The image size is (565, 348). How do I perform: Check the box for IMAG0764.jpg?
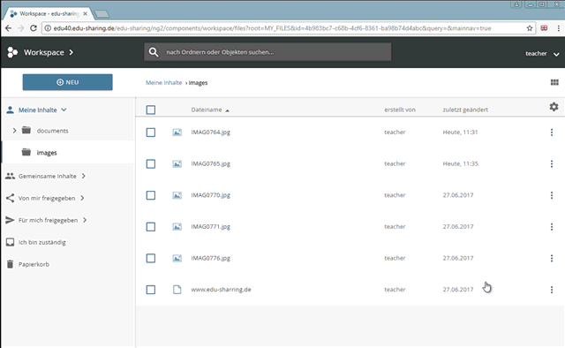(x=151, y=132)
